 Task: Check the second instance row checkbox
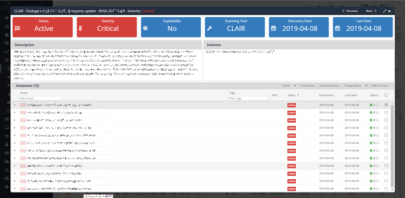[386, 113]
